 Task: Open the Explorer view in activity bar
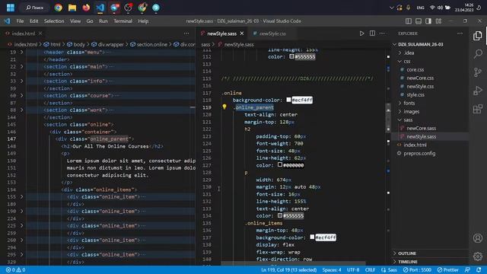[x=478, y=36]
